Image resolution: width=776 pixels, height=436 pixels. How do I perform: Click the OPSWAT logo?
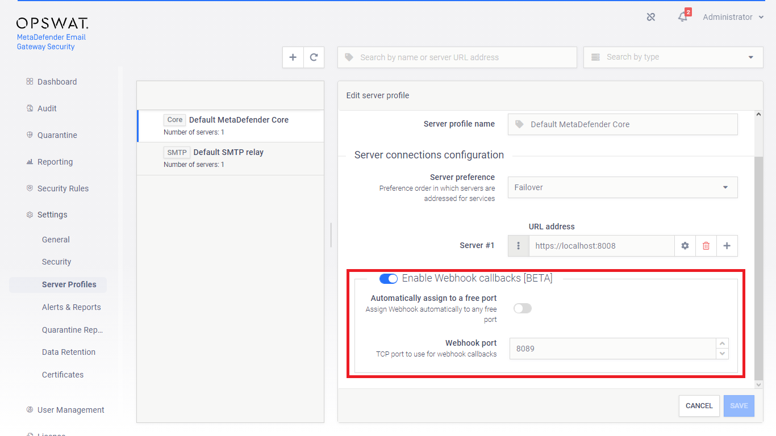pyautogui.click(x=52, y=23)
